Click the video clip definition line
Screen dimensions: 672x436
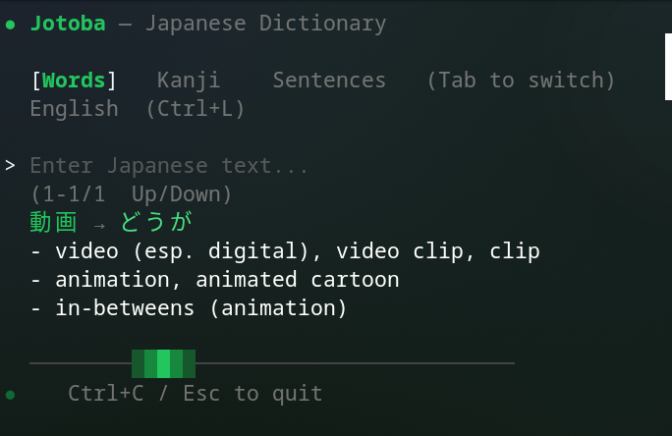(x=286, y=251)
